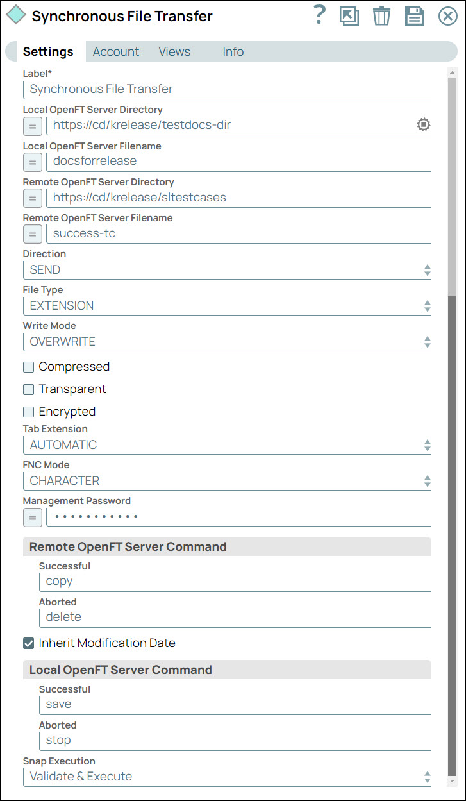Go to the Info tab
This screenshot has width=466, height=801.
(233, 51)
